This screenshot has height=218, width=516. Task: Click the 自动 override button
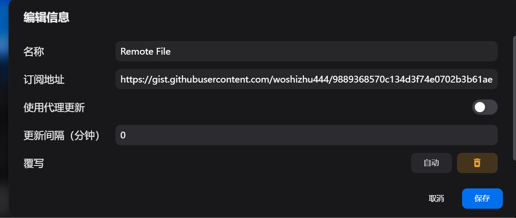point(431,163)
